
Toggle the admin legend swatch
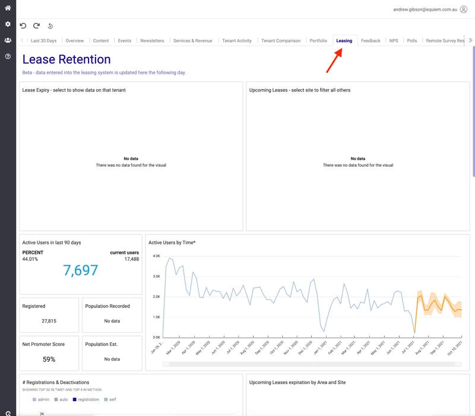click(34, 399)
